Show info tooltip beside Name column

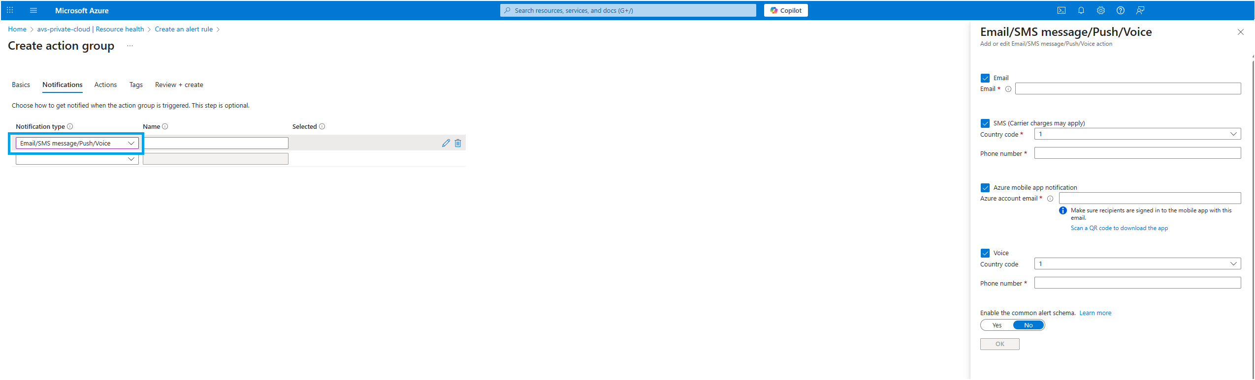coord(165,126)
